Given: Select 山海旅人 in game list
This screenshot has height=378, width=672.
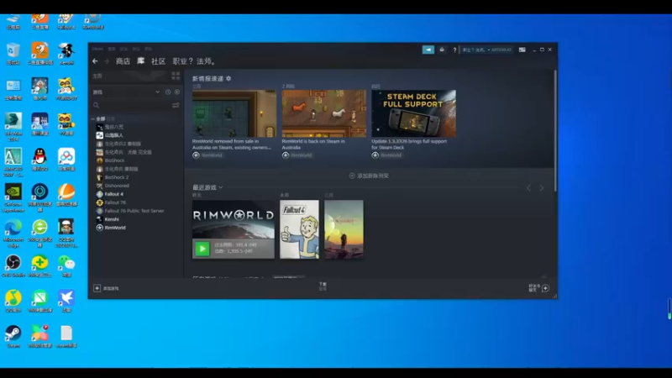Looking at the screenshot, I should pyautogui.click(x=114, y=135).
